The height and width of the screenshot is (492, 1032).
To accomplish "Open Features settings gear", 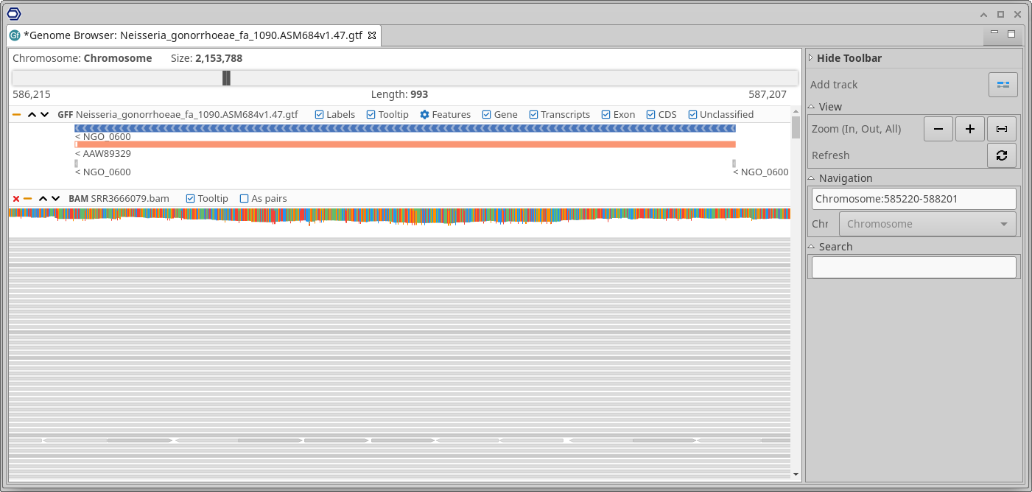I will 424,115.
